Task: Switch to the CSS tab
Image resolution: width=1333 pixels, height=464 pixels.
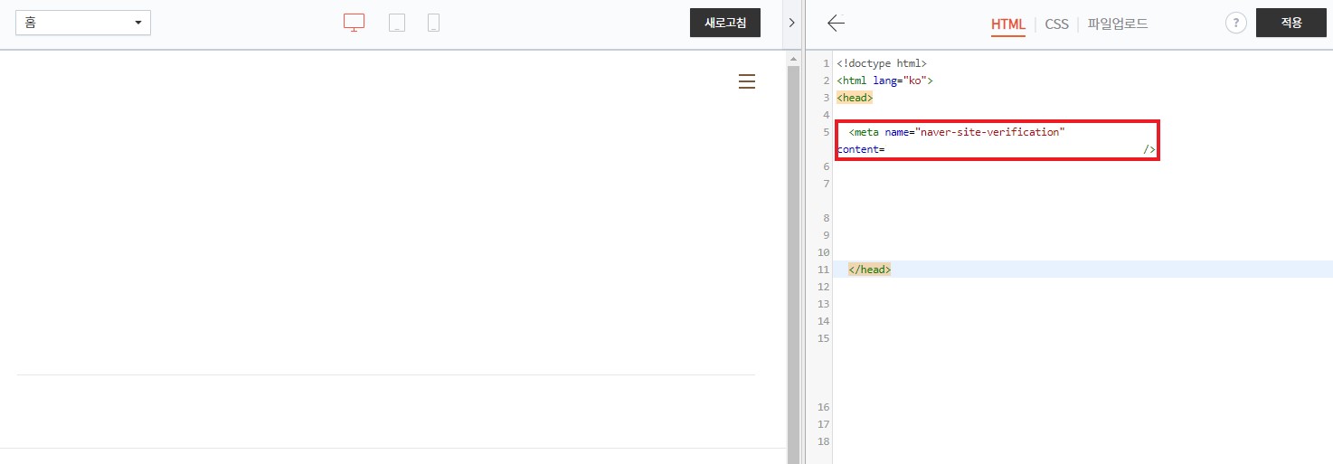Action: coord(1056,24)
